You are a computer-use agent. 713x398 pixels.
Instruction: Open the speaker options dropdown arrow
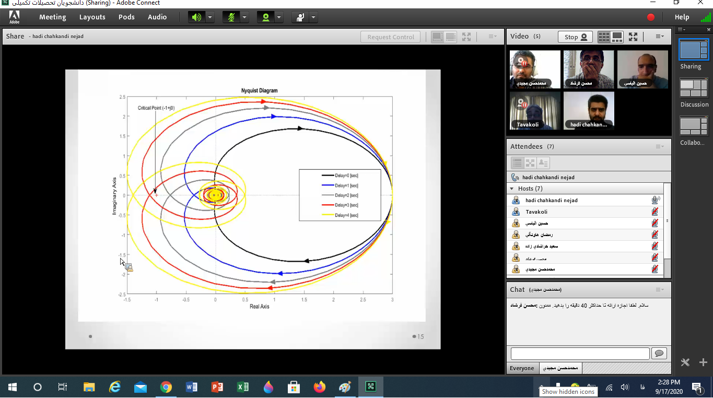click(210, 17)
